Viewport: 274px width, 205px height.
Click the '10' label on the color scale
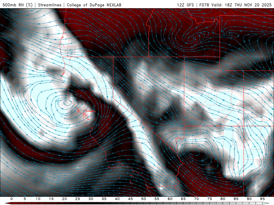pyautogui.click(x=38, y=199)
